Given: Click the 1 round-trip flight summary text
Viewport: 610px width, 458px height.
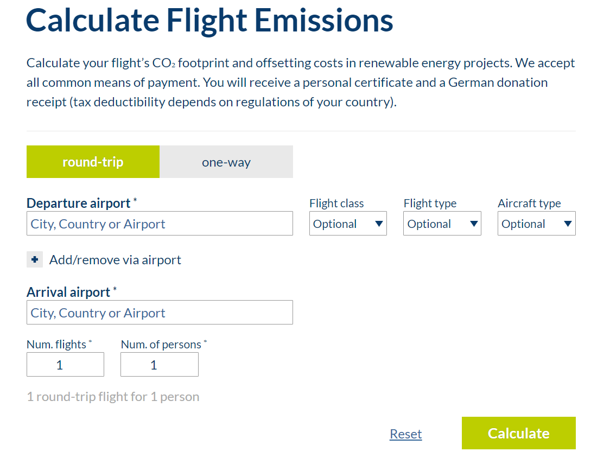Looking at the screenshot, I should point(113,396).
